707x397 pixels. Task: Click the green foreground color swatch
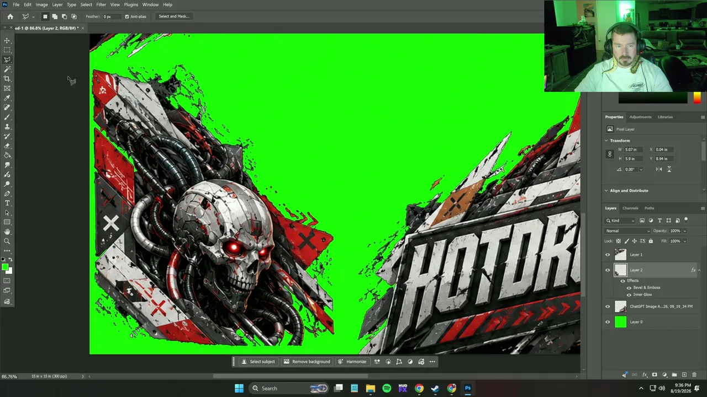pos(5,267)
